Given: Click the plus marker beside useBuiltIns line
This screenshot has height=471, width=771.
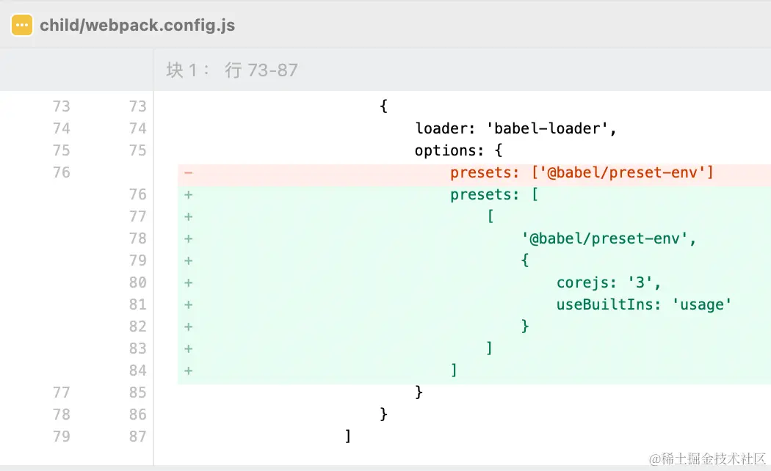Looking at the screenshot, I should pos(188,305).
